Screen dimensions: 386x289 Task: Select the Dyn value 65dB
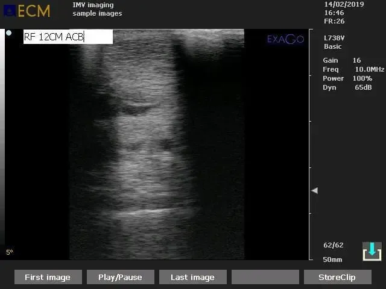(363, 87)
